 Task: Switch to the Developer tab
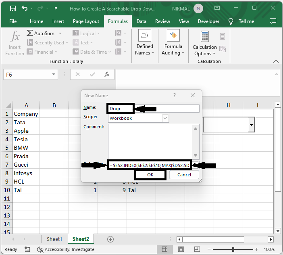click(x=208, y=21)
